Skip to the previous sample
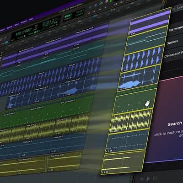 coord(141,179)
